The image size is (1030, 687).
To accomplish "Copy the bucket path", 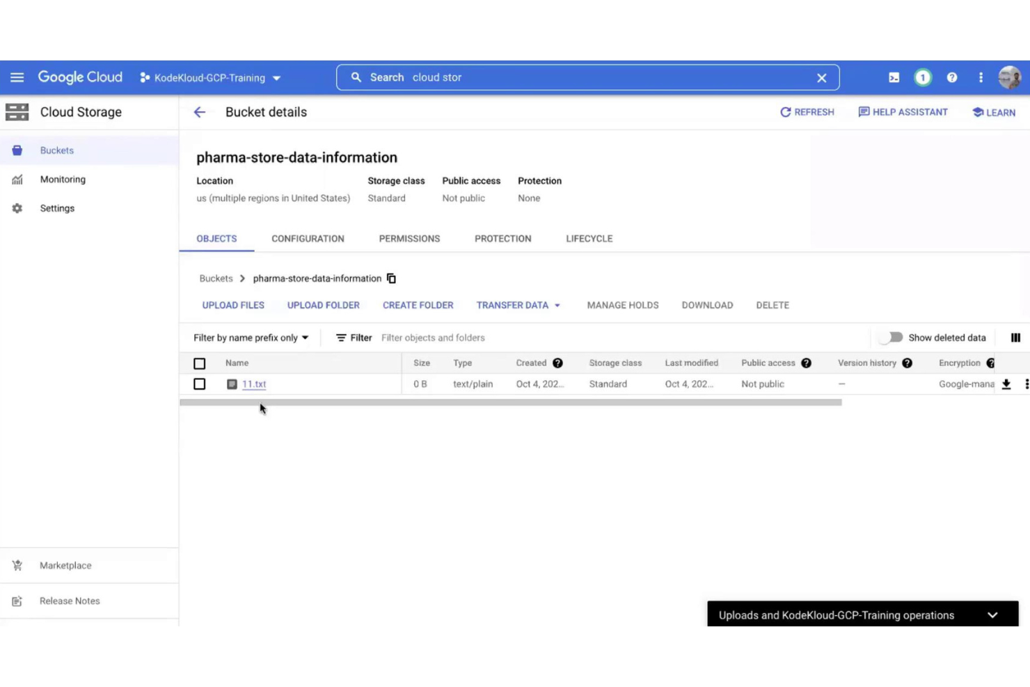I will (x=391, y=278).
